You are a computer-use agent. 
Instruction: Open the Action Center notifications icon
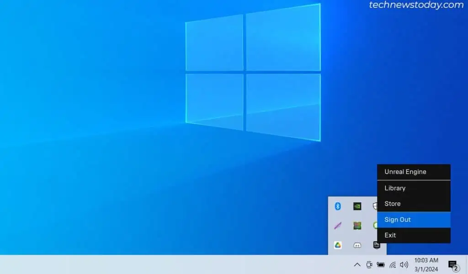(x=452, y=265)
